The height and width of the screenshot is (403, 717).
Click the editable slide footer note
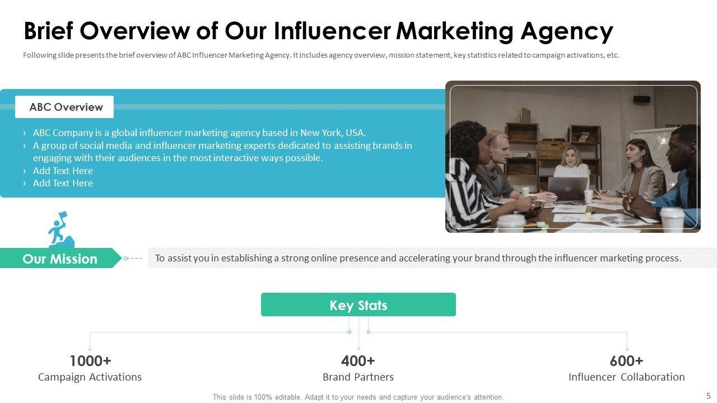tap(358, 397)
